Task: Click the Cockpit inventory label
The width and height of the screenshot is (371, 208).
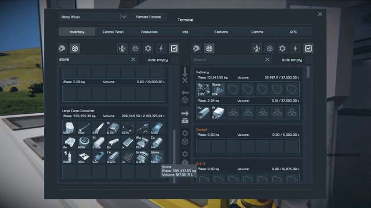Action: coord(202,129)
